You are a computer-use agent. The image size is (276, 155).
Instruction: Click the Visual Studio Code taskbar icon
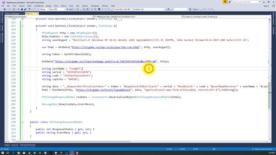click(66, 153)
